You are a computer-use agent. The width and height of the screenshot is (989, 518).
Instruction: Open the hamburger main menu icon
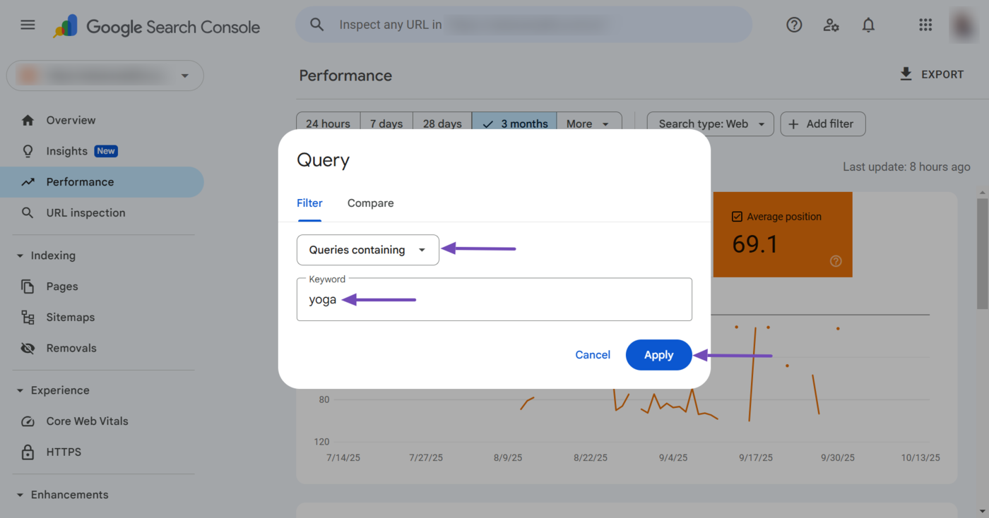28,25
